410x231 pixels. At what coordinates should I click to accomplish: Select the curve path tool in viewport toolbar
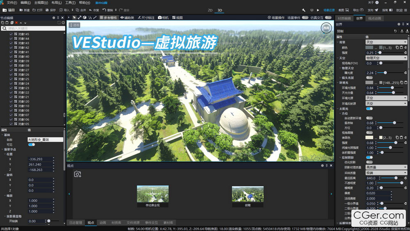[x=95, y=18]
